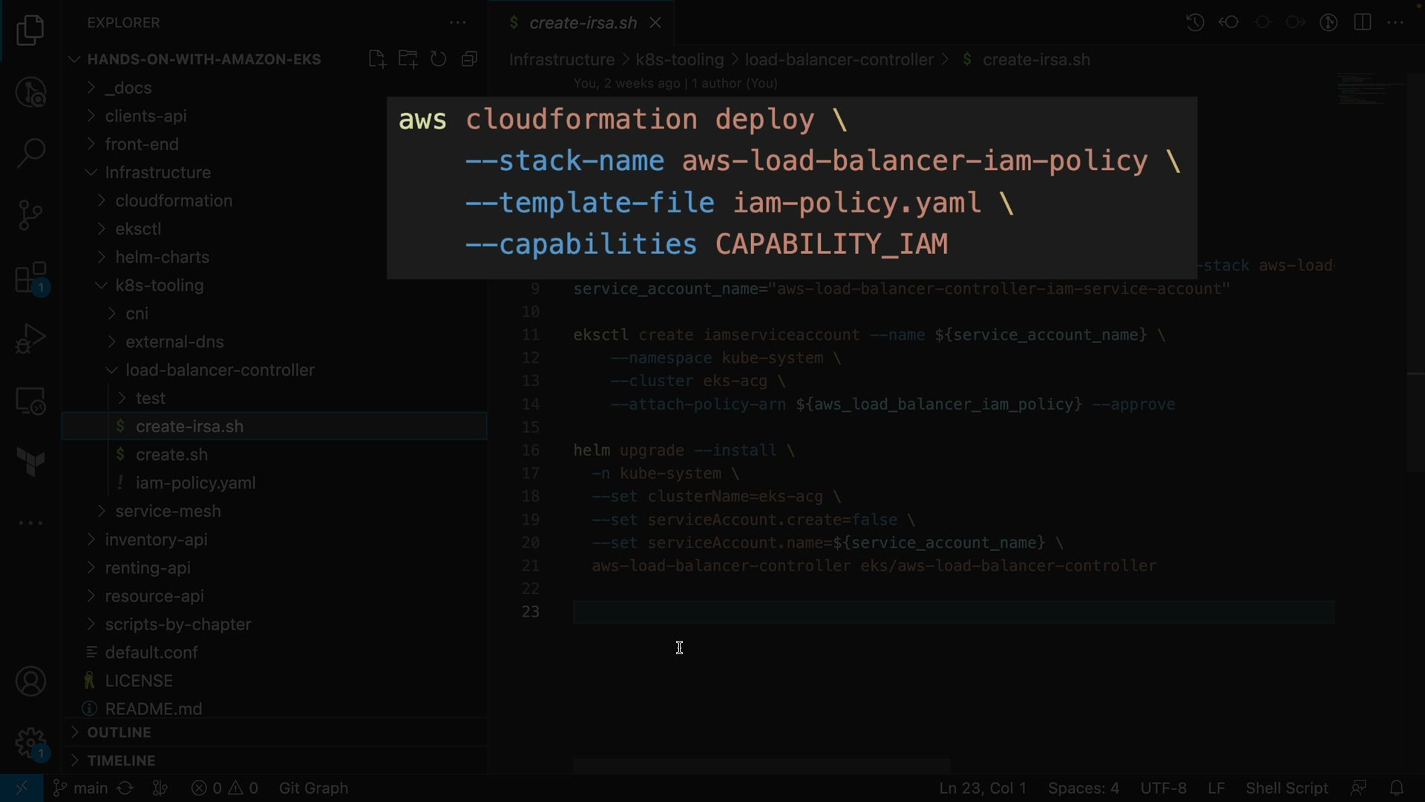Select the create-irsa.sh editor tab
1425x802 pixels.
click(583, 23)
